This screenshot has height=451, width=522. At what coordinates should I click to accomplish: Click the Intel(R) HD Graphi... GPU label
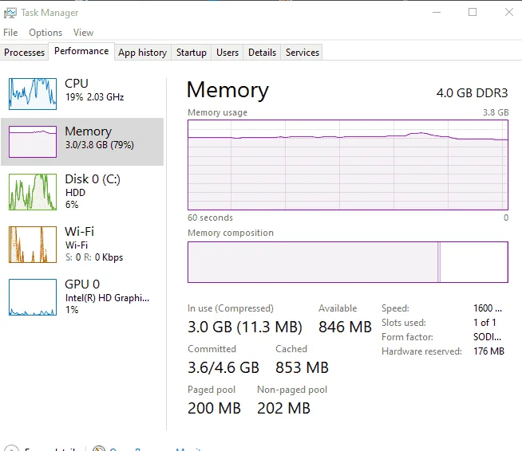click(x=107, y=298)
